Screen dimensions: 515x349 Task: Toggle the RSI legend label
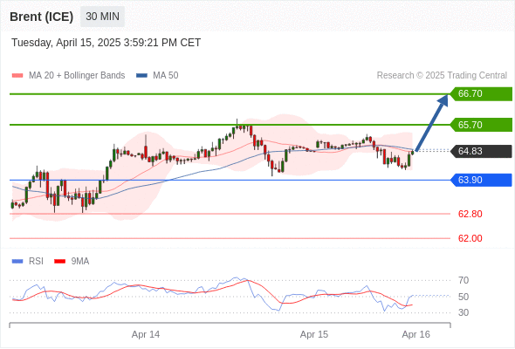(x=36, y=262)
